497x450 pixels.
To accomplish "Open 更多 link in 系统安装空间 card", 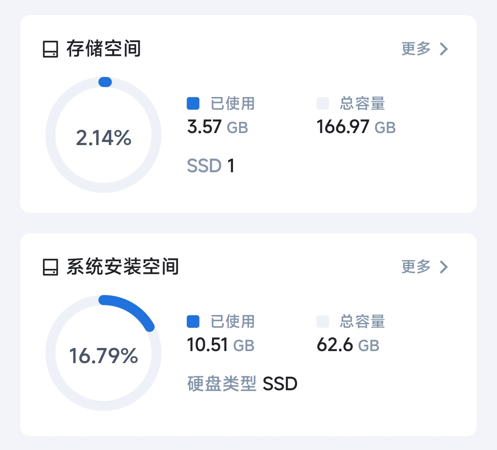I will point(416,267).
